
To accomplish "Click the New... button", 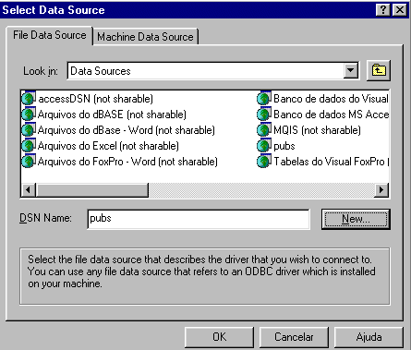I will tap(356, 219).
